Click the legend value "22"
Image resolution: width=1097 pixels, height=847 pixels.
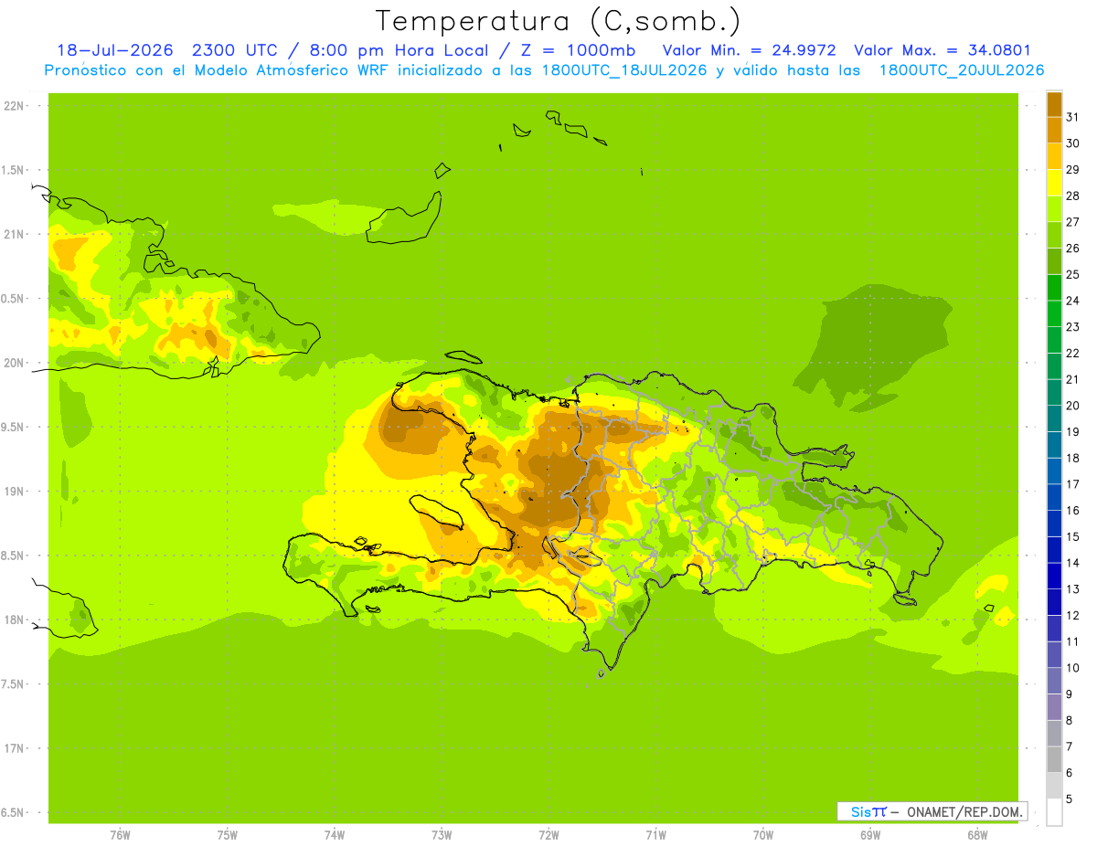(1072, 353)
